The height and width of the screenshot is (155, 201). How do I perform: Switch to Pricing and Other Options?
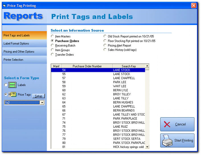pyautogui.click(x=24, y=51)
